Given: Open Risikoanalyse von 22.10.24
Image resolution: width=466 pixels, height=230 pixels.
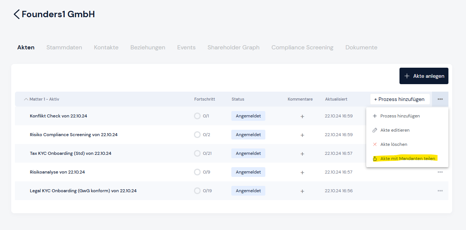Looking at the screenshot, I should click(x=57, y=172).
